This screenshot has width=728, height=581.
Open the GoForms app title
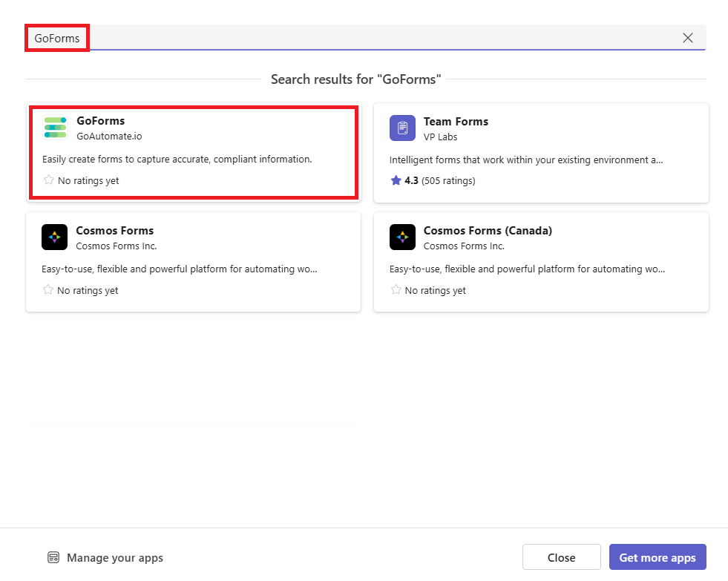[x=100, y=121]
